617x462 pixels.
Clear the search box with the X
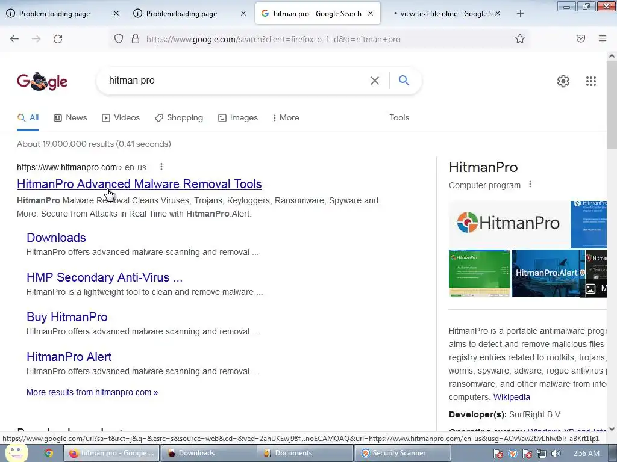375,81
